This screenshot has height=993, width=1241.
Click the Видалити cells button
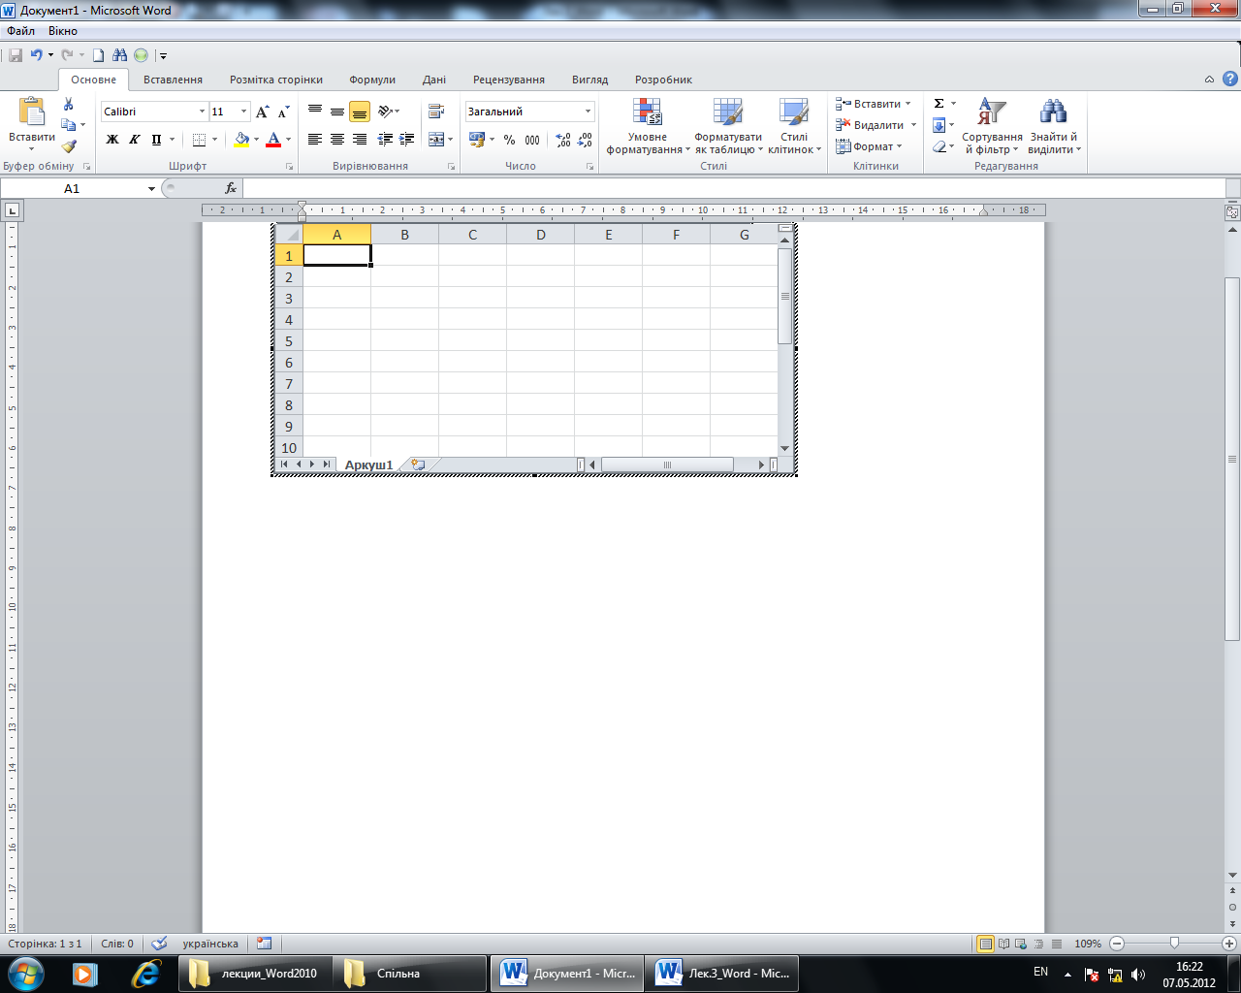[x=875, y=125]
